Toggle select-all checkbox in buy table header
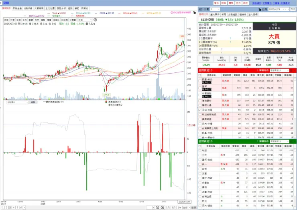The height and width of the screenshot is (210, 297). point(200,75)
